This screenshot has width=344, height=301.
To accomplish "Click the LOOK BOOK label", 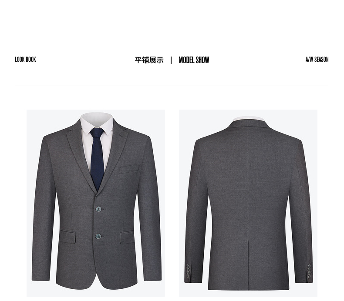I will [25, 60].
